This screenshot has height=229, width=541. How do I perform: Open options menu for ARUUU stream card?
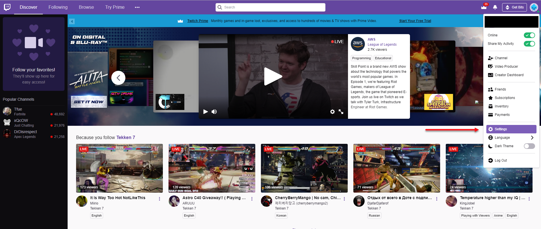click(252, 199)
